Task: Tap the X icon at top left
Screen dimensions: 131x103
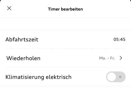Action: (9, 8)
